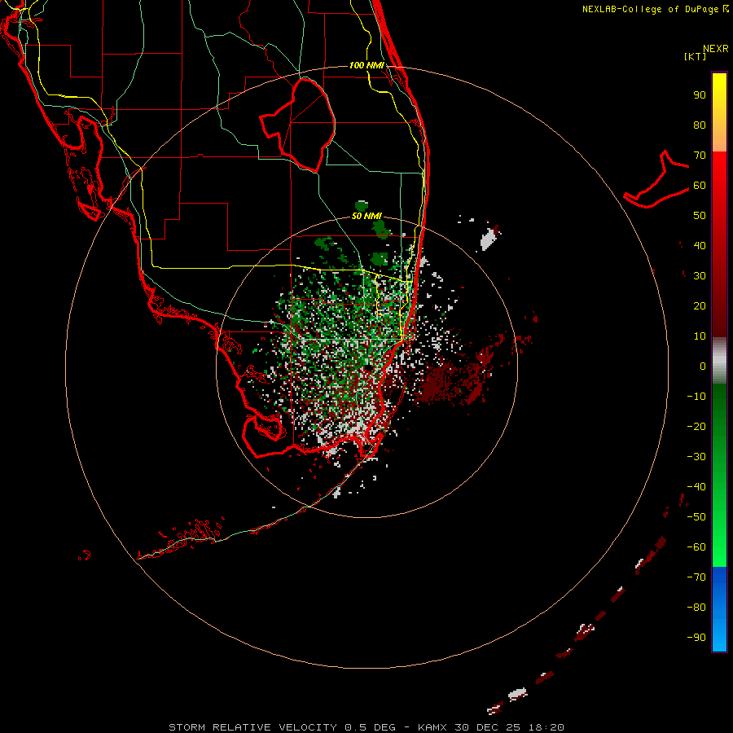733x733 pixels.
Task: Click the -70 knots scale label
Action: click(696, 577)
